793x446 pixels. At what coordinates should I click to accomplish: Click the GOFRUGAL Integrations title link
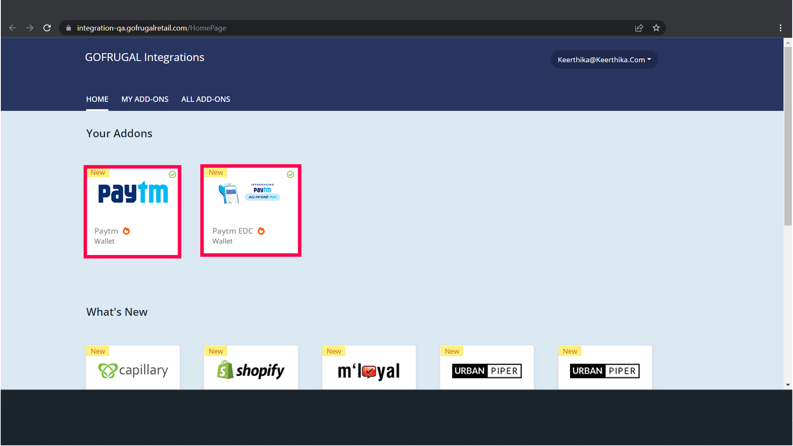tap(144, 57)
